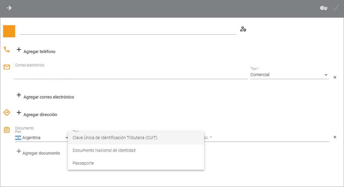Click the orange envelope email icon
Image resolution: width=344 pixels, height=187 pixels.
(x=7, y=67)
